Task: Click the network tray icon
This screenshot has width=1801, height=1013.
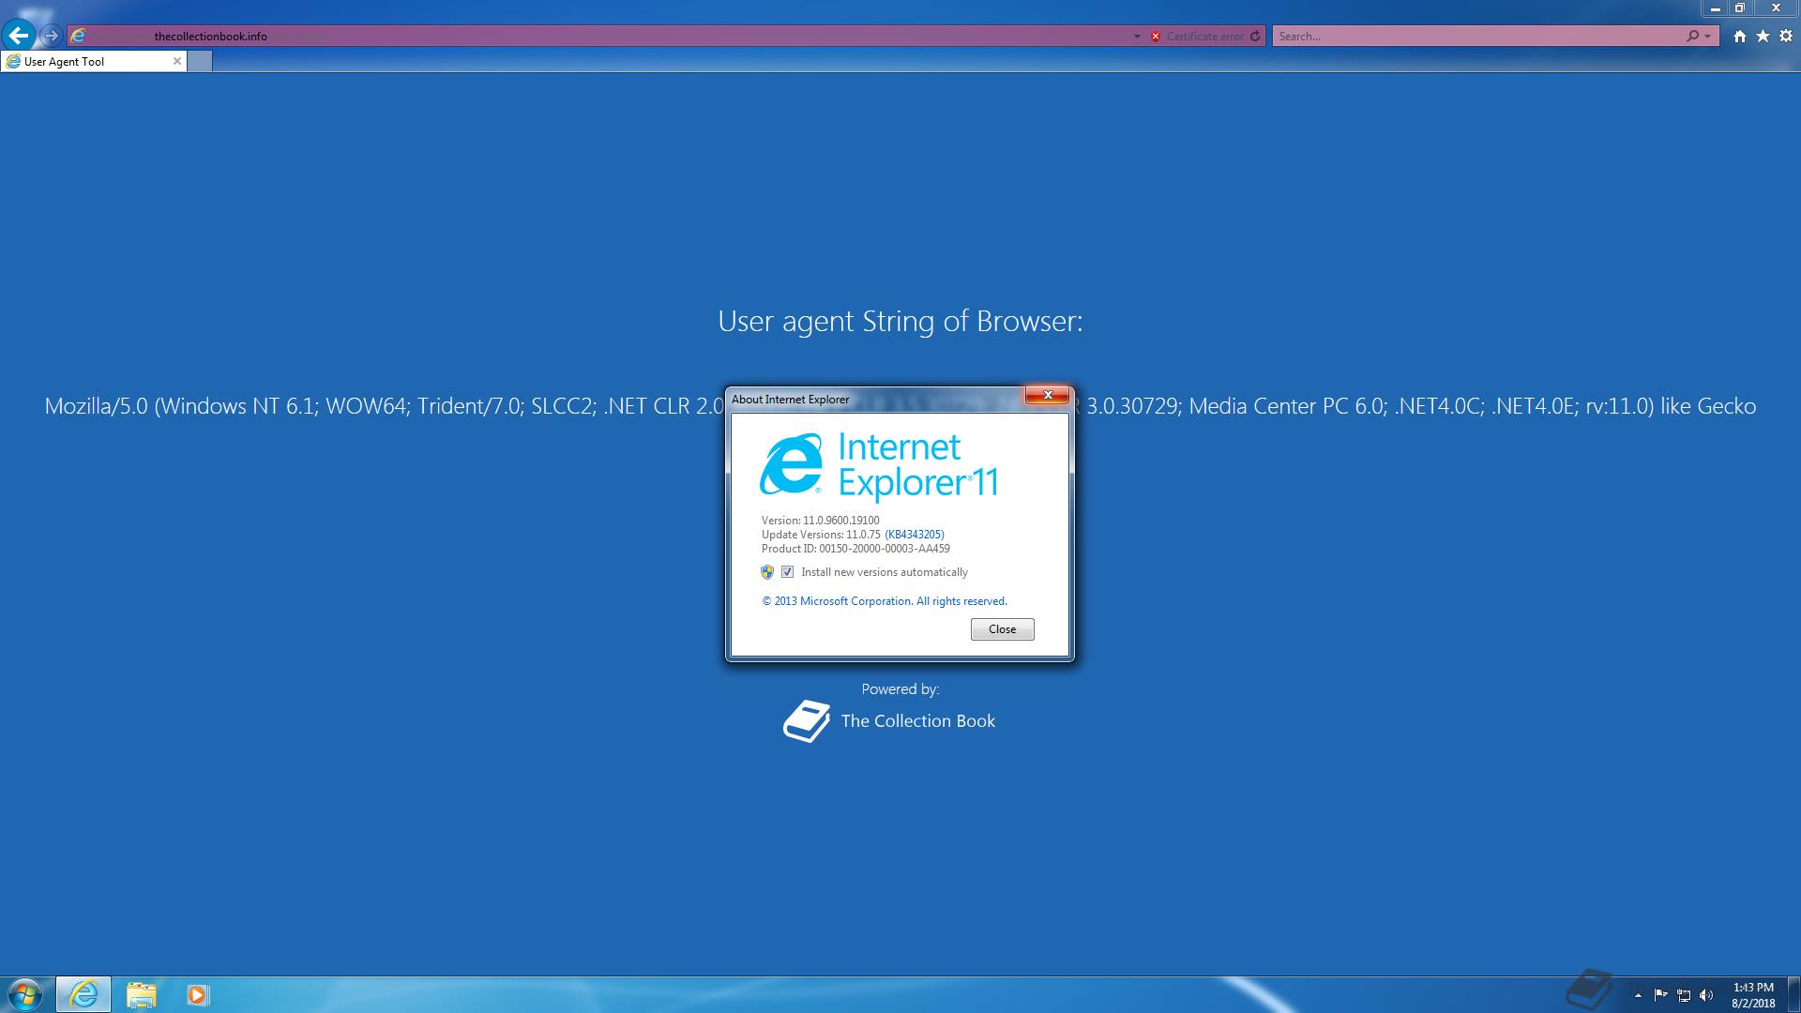Action: pos(1684,995)
